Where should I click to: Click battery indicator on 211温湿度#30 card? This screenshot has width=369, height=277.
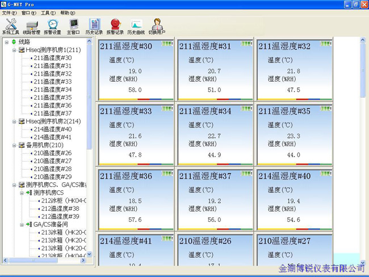(x=167, y=43)
